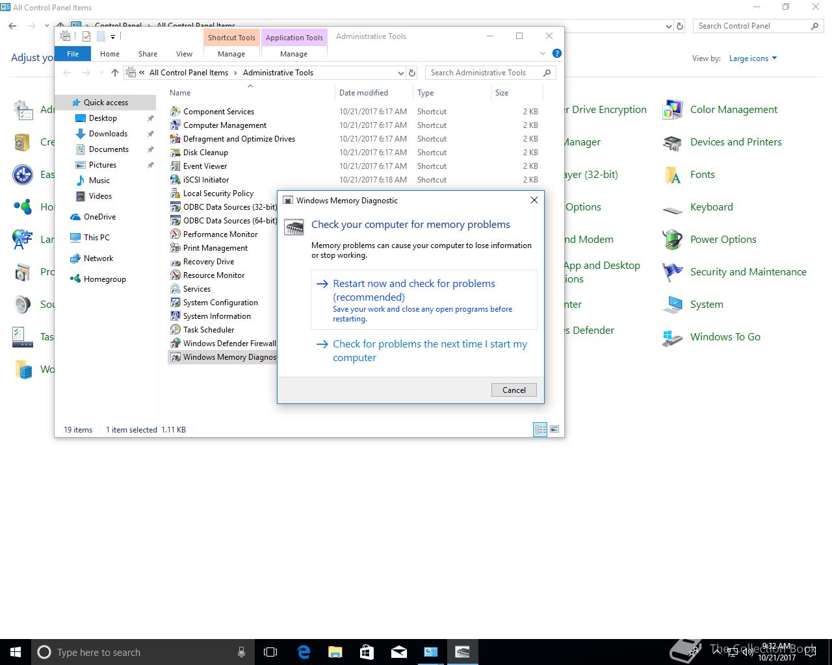The height and width of the screenshot is (665, 832).
Task: Select the Resource Monitor icon
Action: click(175, 275)
